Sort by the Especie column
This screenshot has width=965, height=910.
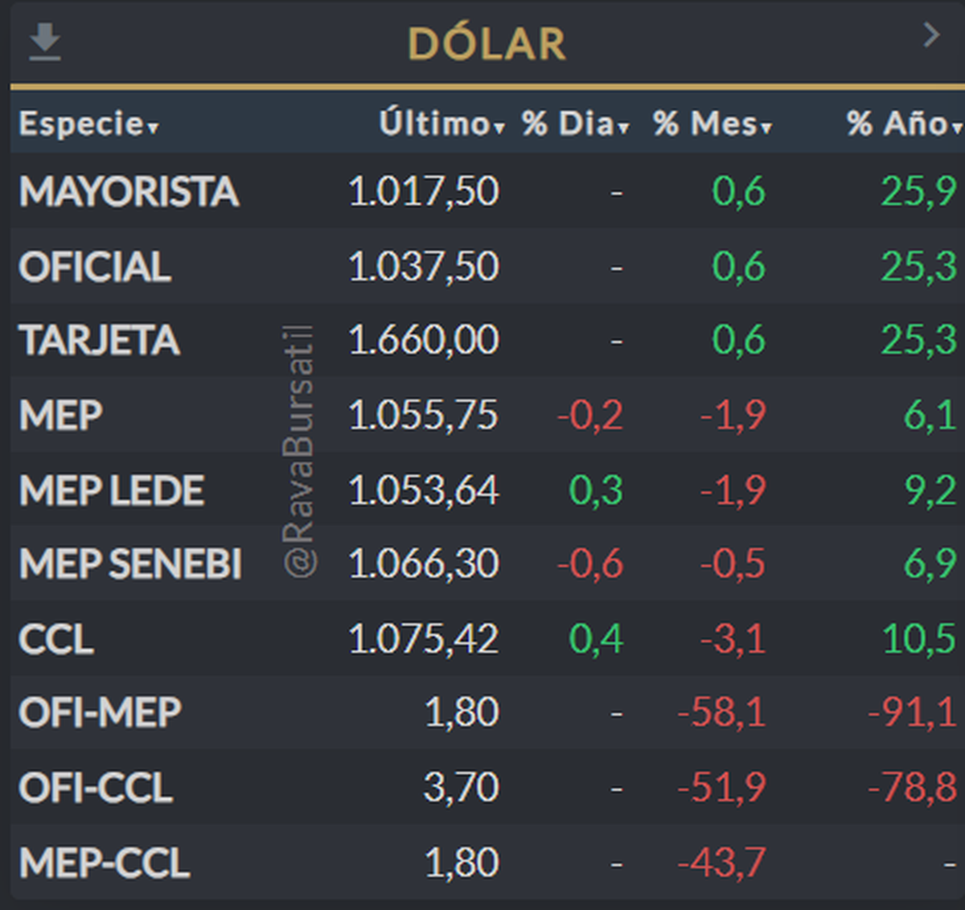[x=88, y=125]
